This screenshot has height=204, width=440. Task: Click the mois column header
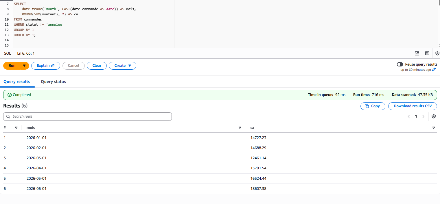click(x=31, y=128)
